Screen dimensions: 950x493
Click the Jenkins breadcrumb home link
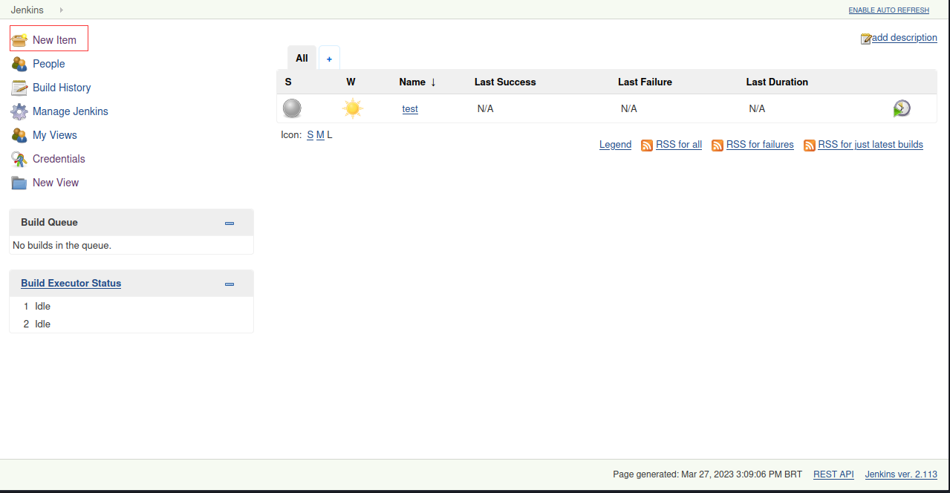coord(27,10)
